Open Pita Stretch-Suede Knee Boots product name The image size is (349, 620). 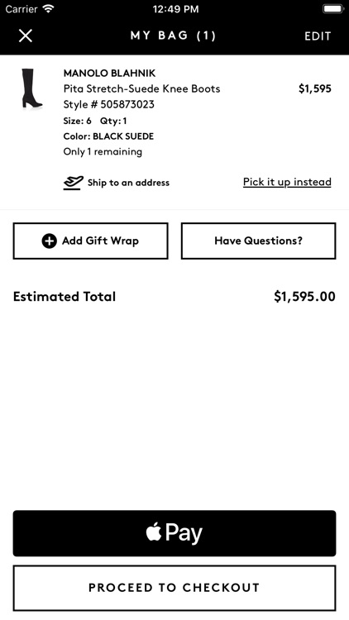click(x=141, y=88)
